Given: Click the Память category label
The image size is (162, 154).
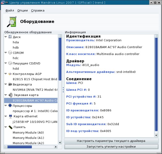Looking at the screenshot, I should (20, 127).
